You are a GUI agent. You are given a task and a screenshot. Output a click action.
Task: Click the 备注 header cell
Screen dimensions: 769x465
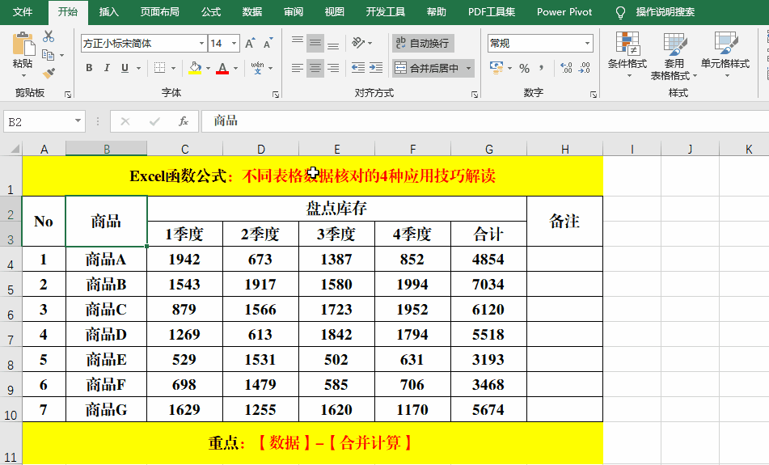click(564, 221)
